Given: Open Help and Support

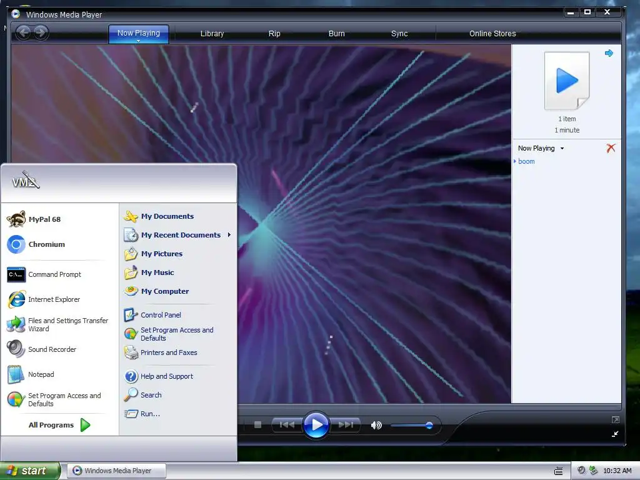Looking at the screenshot, I should (x=178, y=376).
